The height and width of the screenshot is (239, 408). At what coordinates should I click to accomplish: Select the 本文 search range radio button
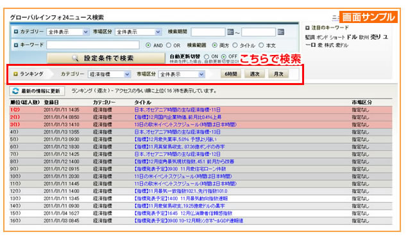click(x=261, y=45)
